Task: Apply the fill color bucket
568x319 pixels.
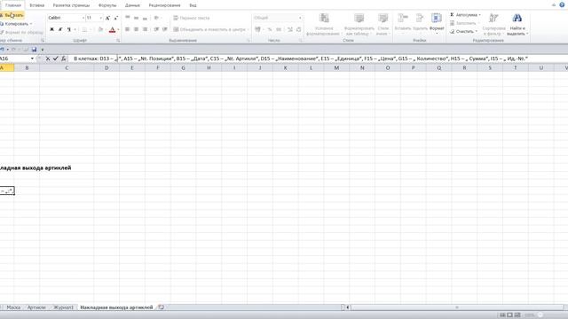Action: 100,29
